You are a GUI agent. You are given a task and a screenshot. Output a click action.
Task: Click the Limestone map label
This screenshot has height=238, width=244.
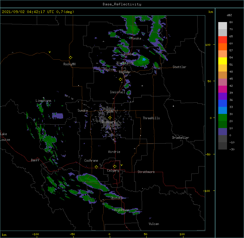[x=43, y=101]
